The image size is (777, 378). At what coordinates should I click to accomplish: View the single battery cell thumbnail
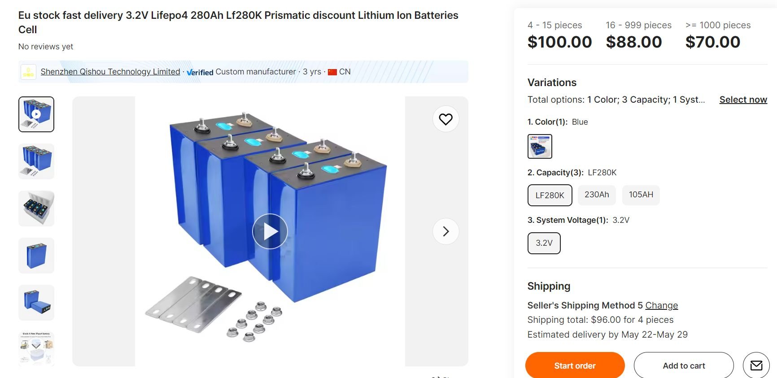[36, 256]
